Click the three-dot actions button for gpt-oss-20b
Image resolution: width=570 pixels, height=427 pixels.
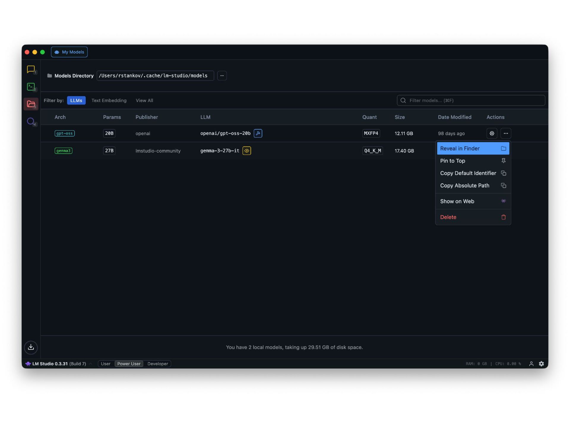click(x=506, y=133)
